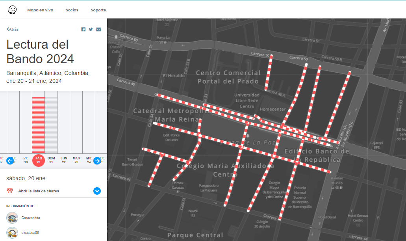The height and width of the screenshot is (241, 406).
Task: Select SÁB 20 in the timeline
Action: [39, 161]
